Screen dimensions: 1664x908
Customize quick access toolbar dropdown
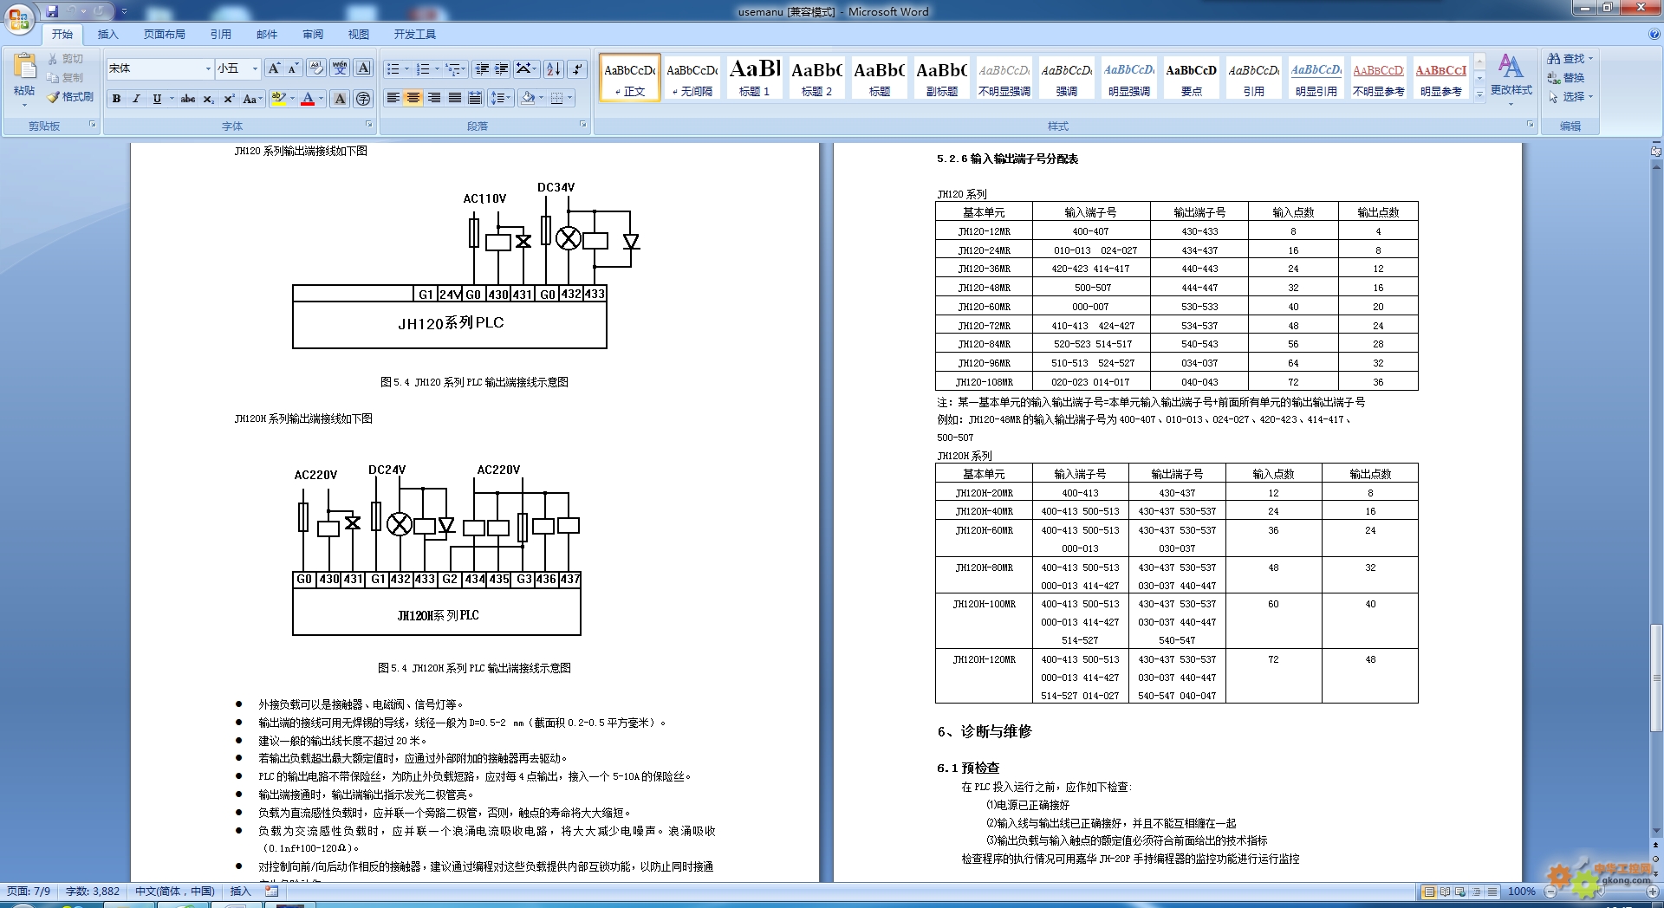point(124,11)
